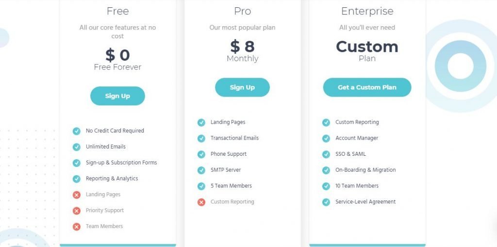Click the SMTP Server feature text
The height and width of the screenshot is (247, 497).
(x=225, y=170)
